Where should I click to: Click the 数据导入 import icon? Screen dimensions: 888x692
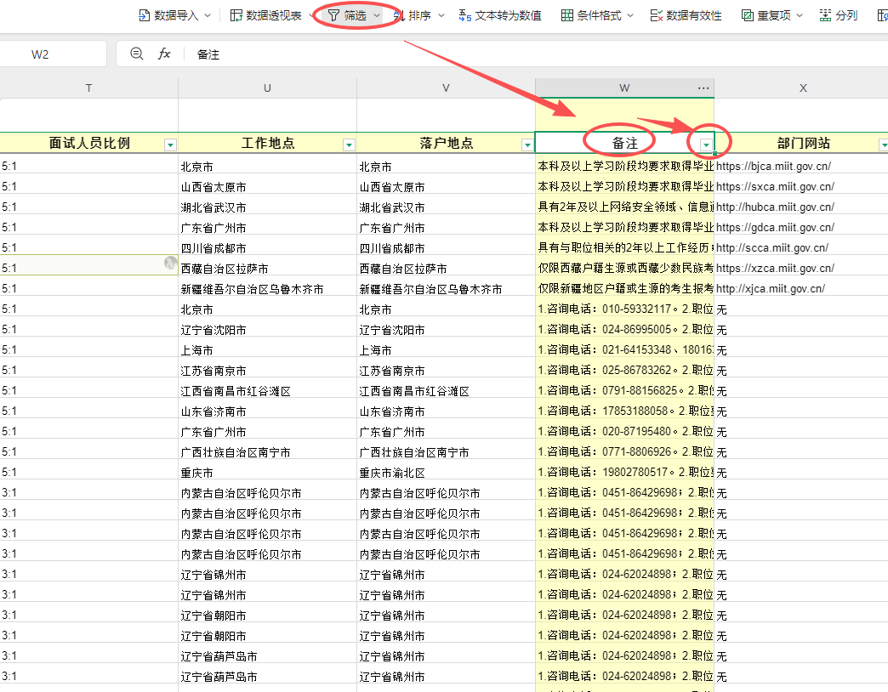coord(145,15)
